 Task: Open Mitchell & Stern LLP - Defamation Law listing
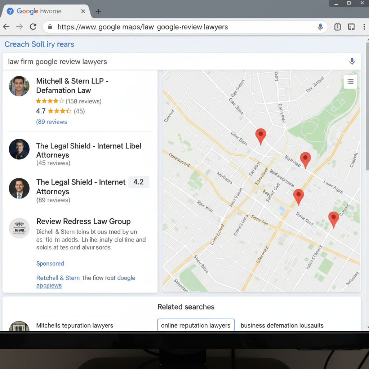click(72, 86)
